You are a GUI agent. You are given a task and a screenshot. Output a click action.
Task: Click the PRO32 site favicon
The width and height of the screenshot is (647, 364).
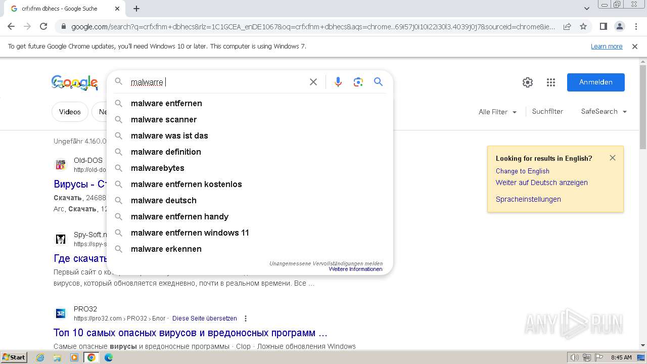[x=61, y=313]
